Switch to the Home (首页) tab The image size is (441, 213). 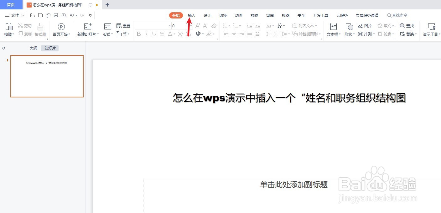(x=11, y=5)
